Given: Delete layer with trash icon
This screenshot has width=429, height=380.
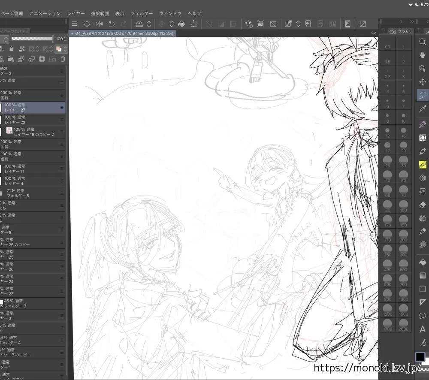Looking at the screenshot, I should 63,59.
